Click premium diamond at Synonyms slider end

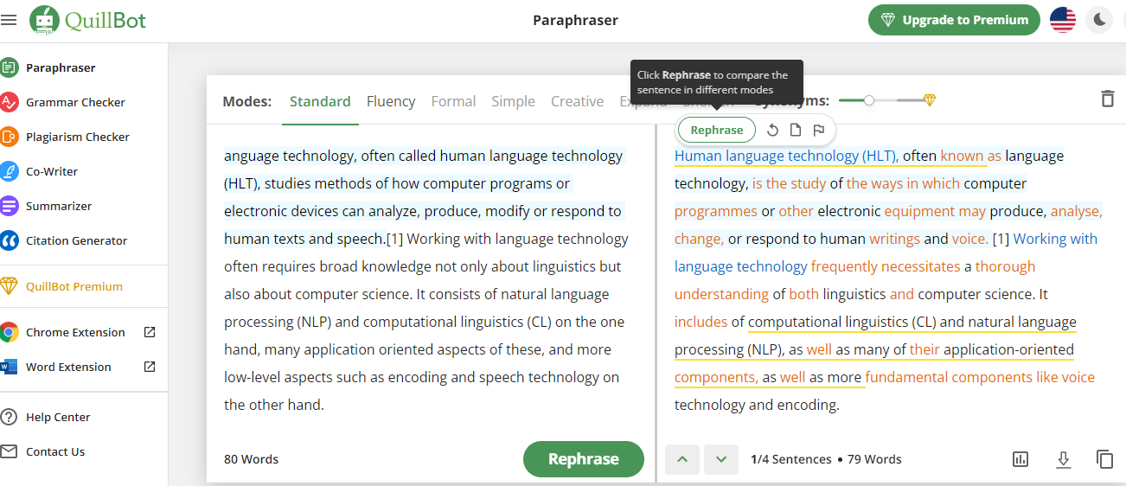[929, 100]
